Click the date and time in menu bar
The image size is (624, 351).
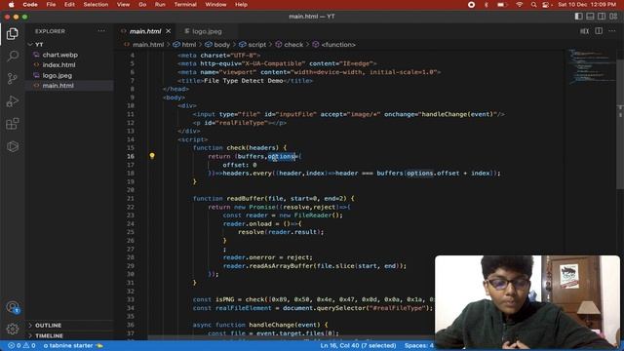coord(587,4)
